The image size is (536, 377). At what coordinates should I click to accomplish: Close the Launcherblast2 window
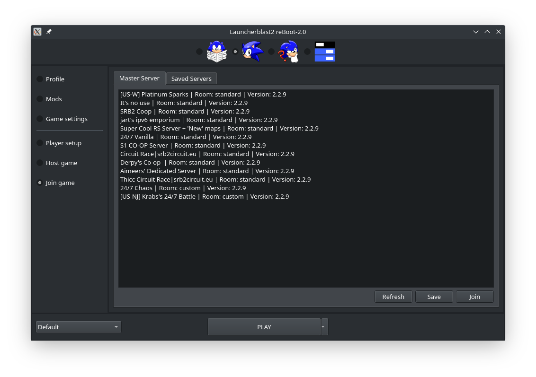(x=499, y=32)
